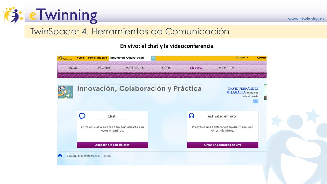This screenshot has height=184, width=327.
Task: Click the user profile picture at right edge
Action: click(265, 92)
